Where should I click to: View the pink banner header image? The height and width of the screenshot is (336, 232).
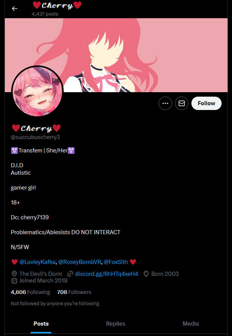(x=116, y=55)
